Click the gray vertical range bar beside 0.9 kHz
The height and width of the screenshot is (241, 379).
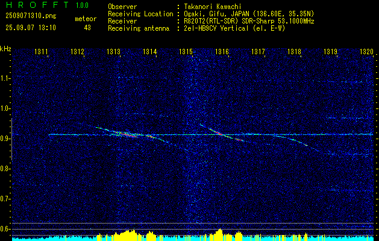(x=11, y=139)
